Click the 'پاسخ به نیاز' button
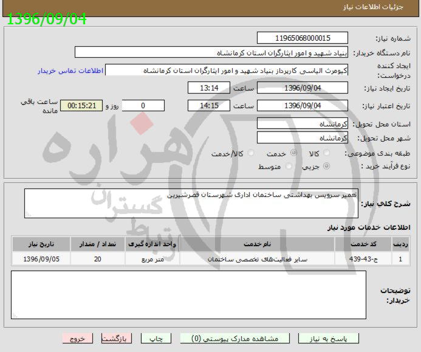This screenshot has height=352, width=421. click(x=329, y=339)
